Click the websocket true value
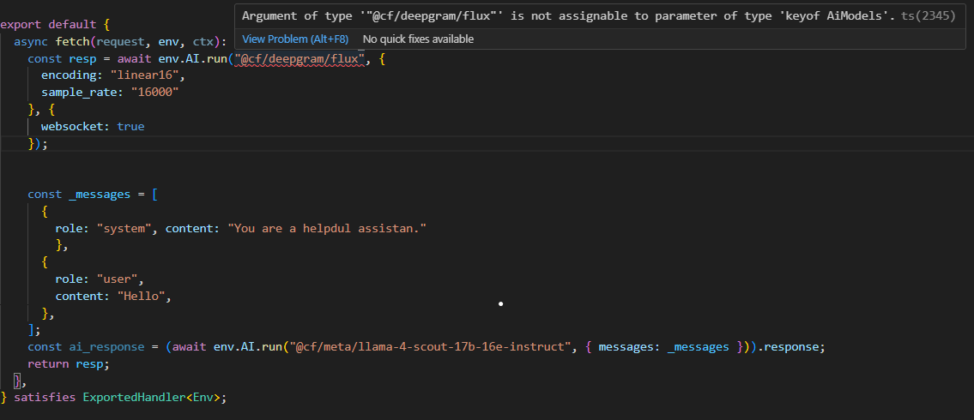This screenshot has width=974, height=420. 130,126
